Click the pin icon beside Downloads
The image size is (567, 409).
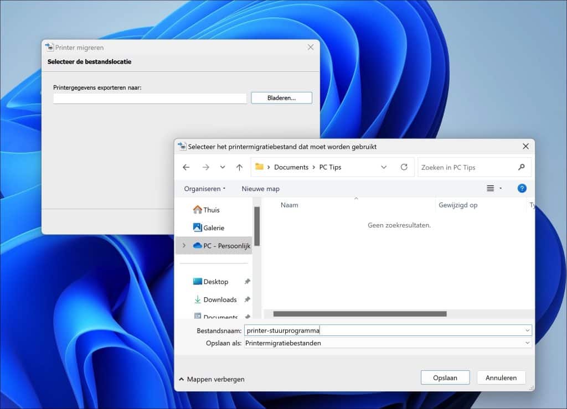(x=248, y=299)
